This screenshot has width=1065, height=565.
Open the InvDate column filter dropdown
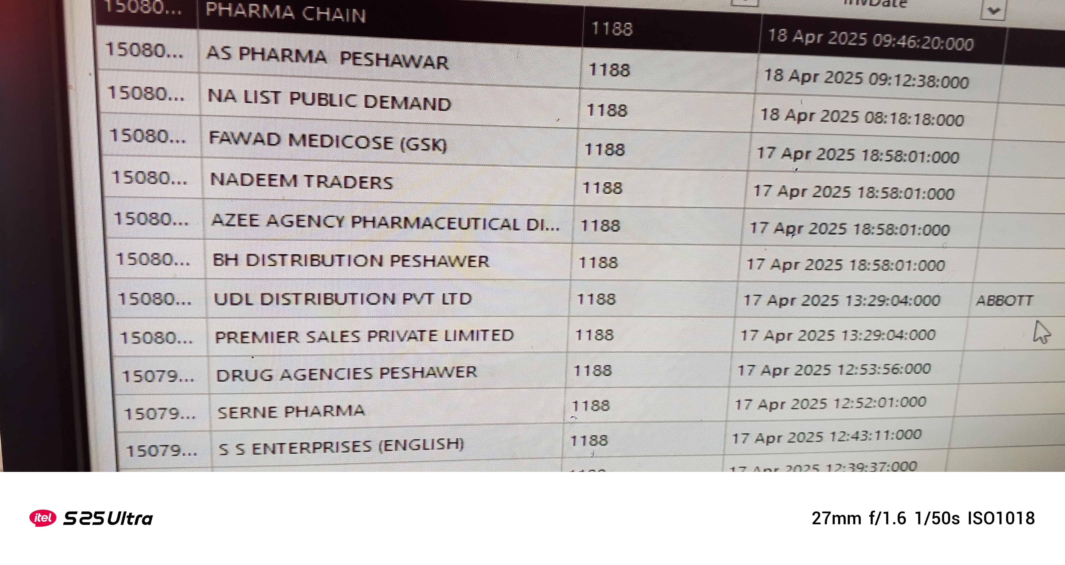994,11
